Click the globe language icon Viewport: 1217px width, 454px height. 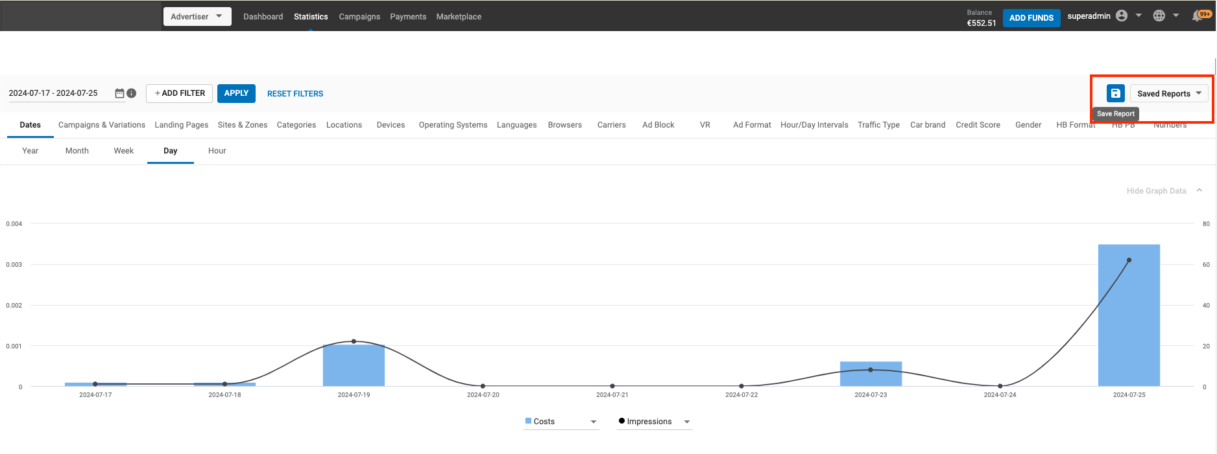1159,16
